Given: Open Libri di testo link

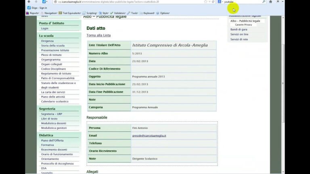Looking at the screenshot, I should [x=49, y=119].
